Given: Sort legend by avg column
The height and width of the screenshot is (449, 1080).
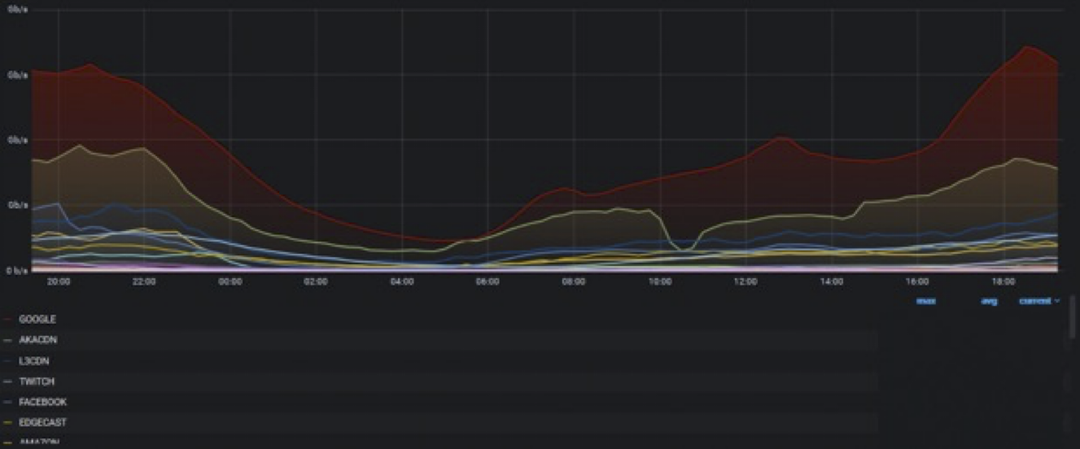Looking at the screenshot, I should [x=989, y=301].
